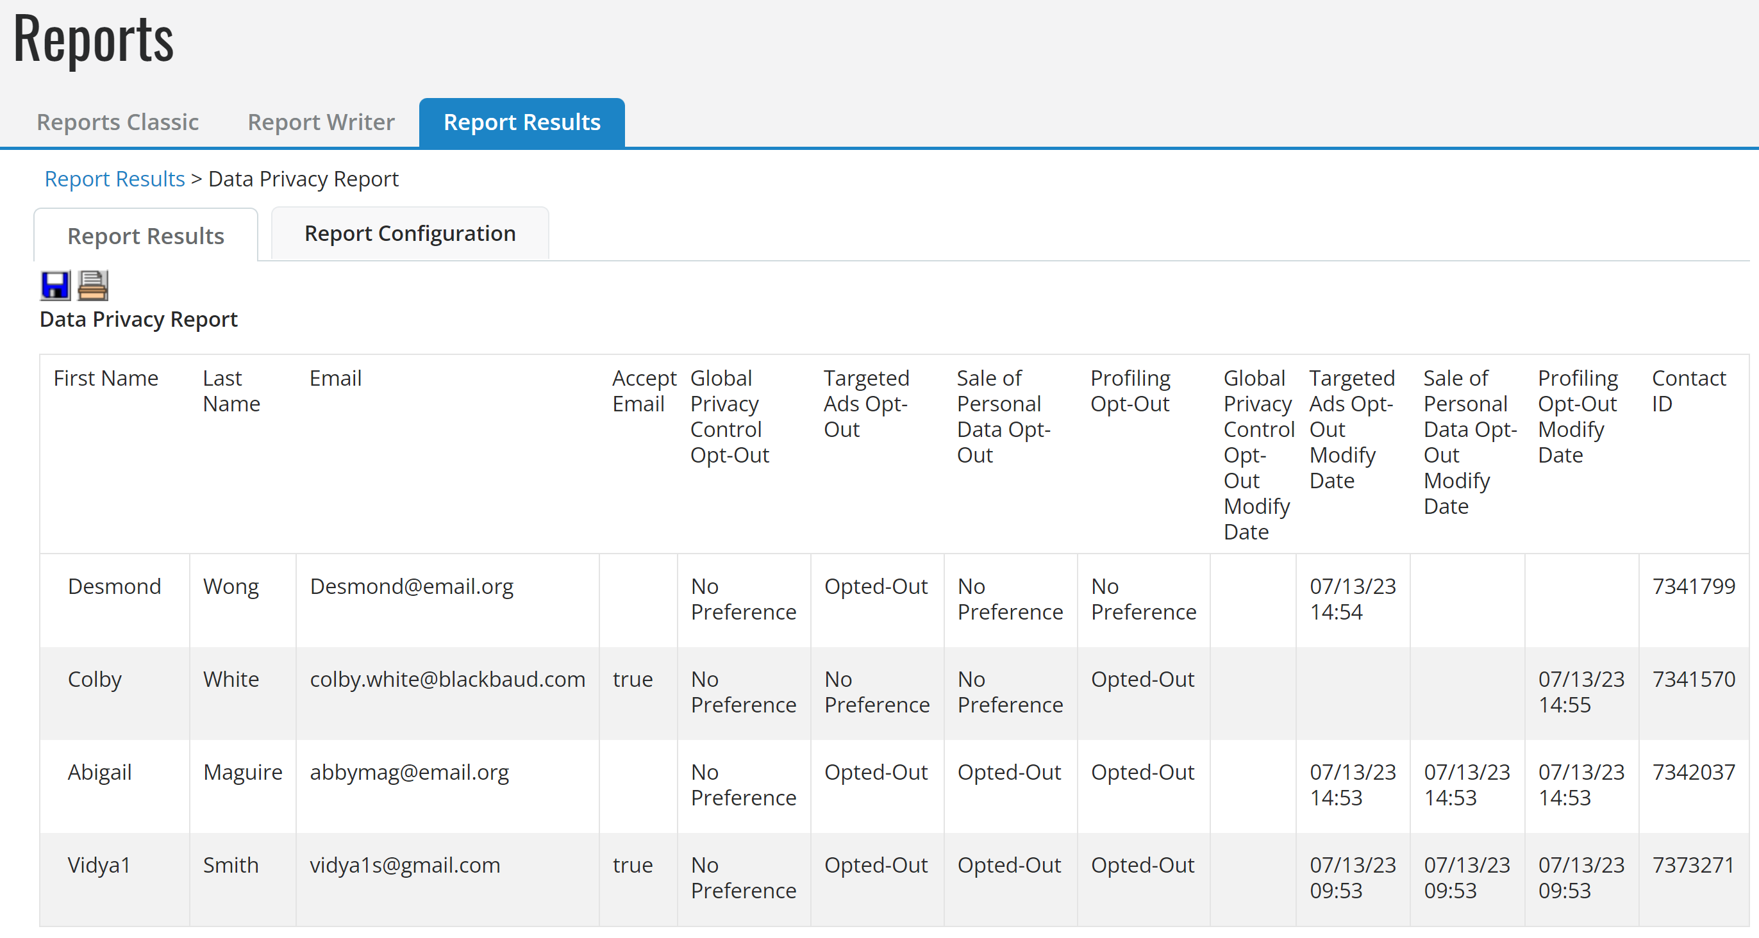Click Global Privacy Control Opt-Out header
The image size is (1759, 938).
(729, 416)
